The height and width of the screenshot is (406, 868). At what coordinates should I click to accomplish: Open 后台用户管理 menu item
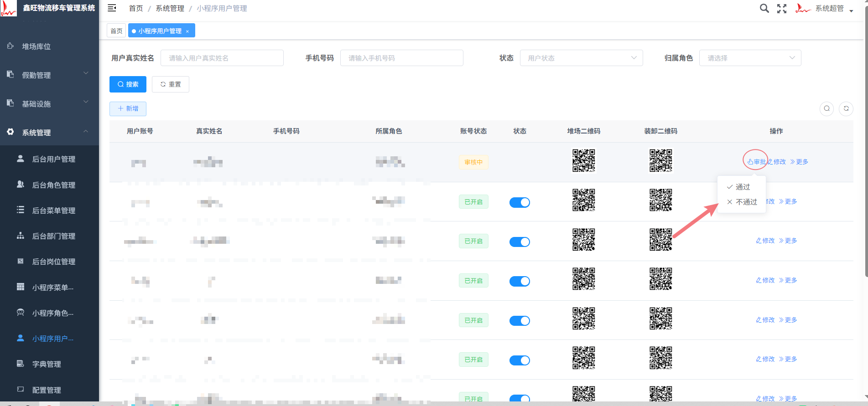(49, 159)
